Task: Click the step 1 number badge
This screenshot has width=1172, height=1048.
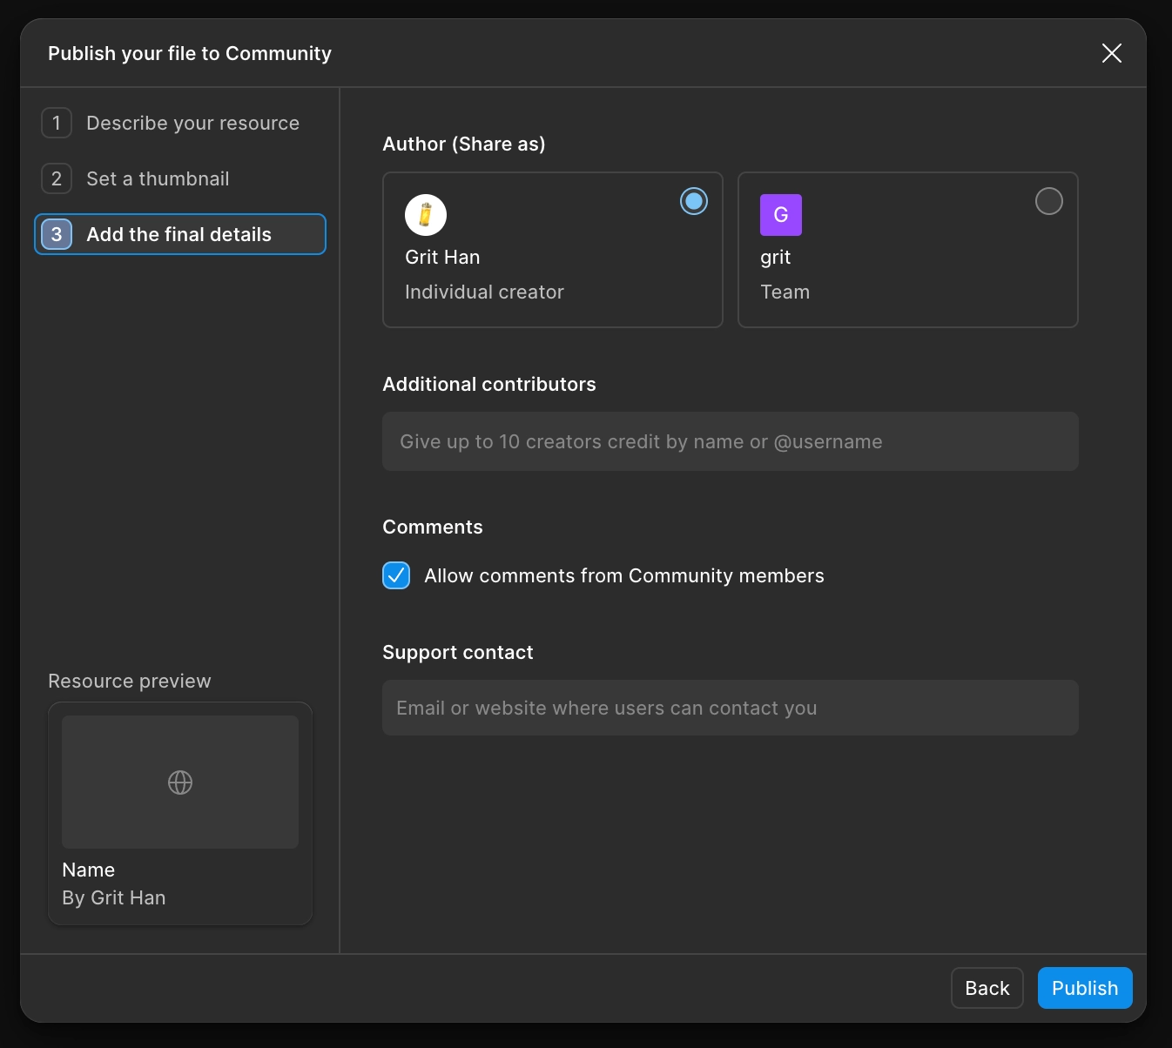Action: coord(57,123)
